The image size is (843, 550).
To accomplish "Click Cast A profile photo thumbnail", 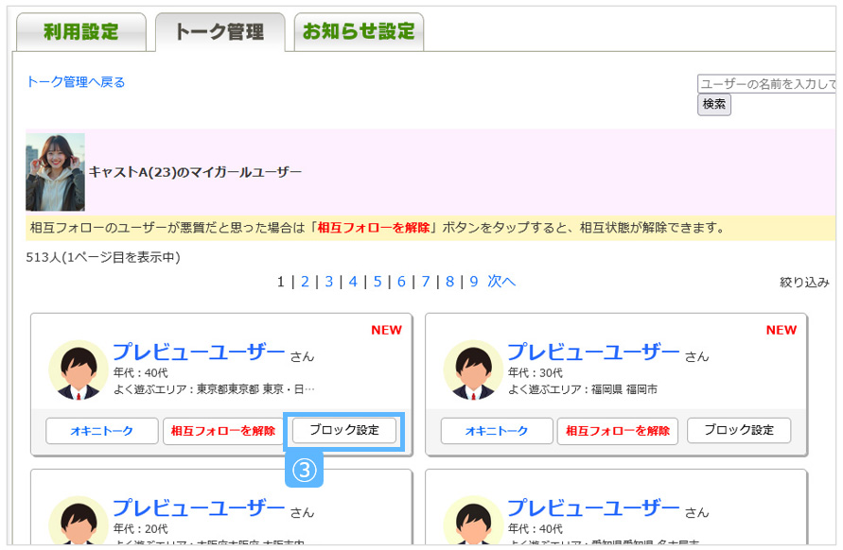I will [x=55, y=172].
